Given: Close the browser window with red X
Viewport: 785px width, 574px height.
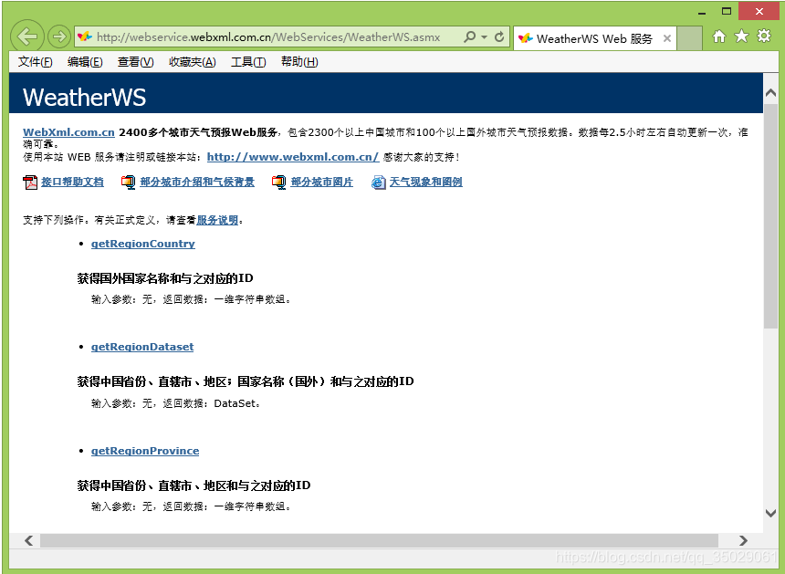Looking at the screenshot, I should 759,11.
